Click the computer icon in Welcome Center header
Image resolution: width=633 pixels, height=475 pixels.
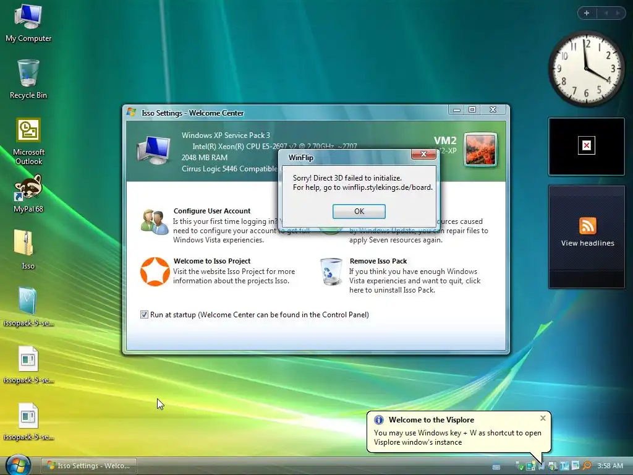[154, 150]
